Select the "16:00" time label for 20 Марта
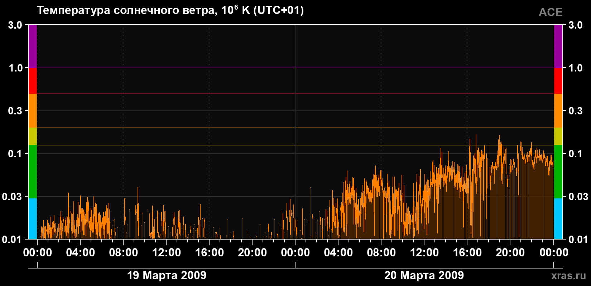 (x=467, y=253)
